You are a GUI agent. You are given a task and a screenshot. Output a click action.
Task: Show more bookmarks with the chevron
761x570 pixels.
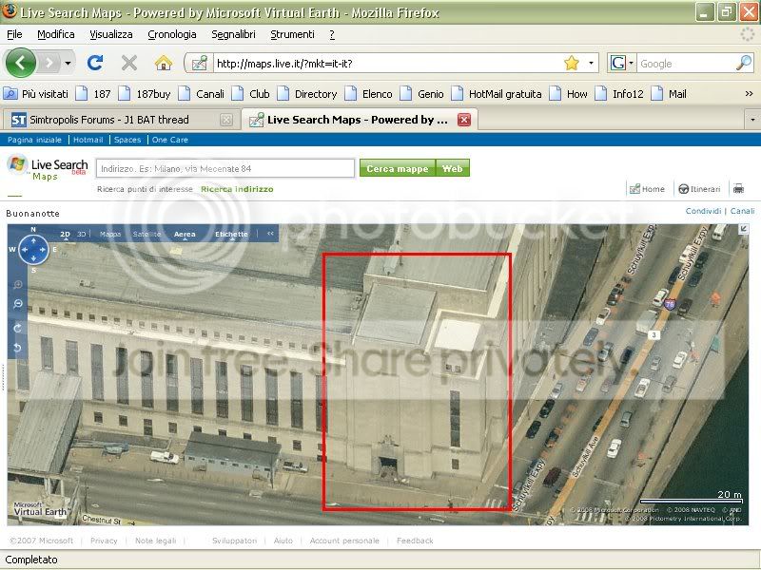[749, 93]
